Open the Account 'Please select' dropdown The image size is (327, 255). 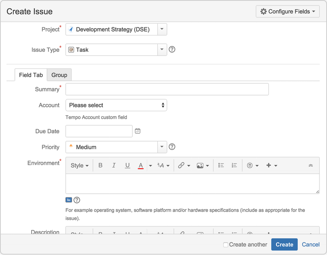116,105
